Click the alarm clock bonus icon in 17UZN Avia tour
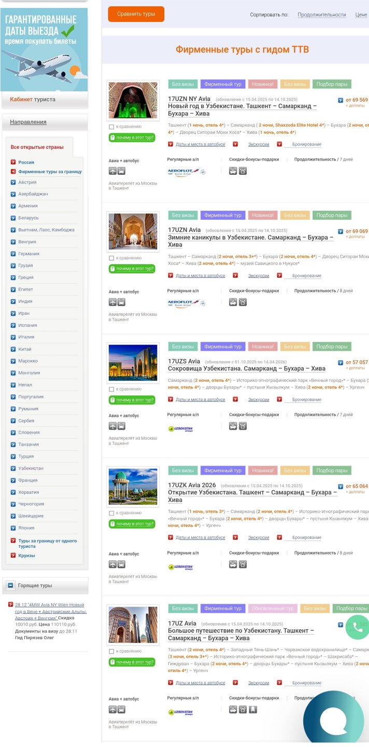 click(243, 302)
